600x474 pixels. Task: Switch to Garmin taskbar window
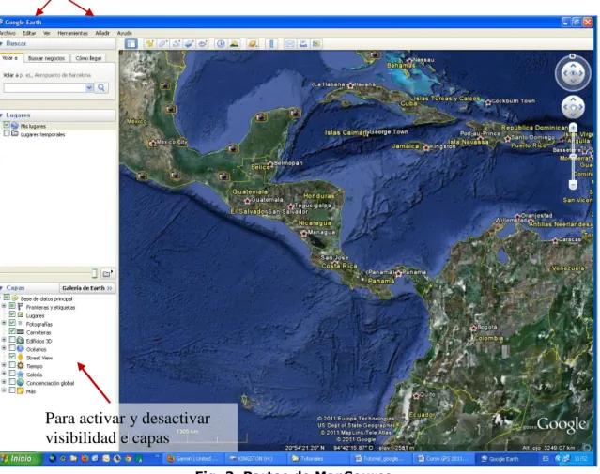pos(192,458)
